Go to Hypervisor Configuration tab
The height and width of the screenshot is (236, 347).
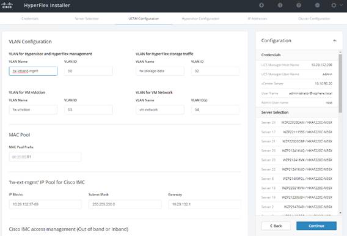[200, 18]
